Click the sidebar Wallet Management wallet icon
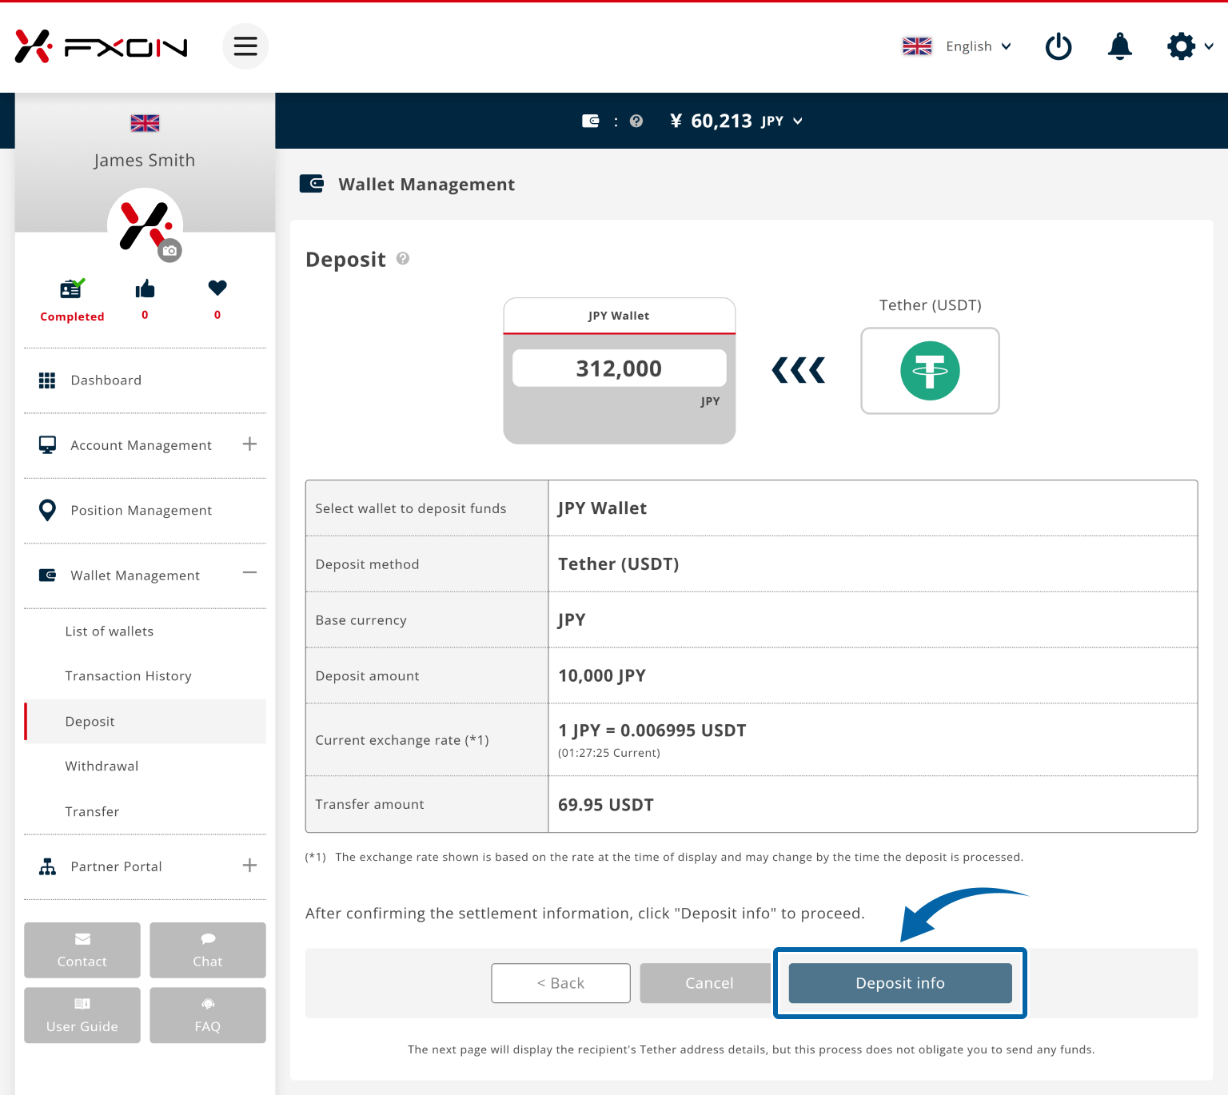Image resolution: width=1228 pixels, height=1095 pixels. click(x=47, y=575)
